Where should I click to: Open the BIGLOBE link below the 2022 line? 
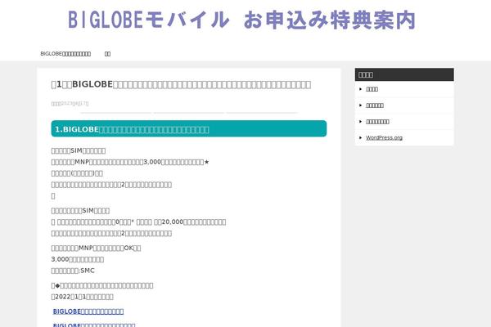coord(88,311)
